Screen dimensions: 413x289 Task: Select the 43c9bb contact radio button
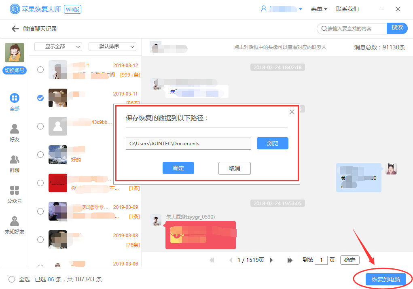[x=40, y=126]
